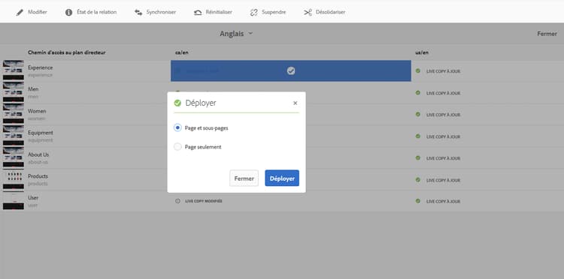Click LIVE COPY À JOUR in Equipment row
Image resolution: width=564 pixels, height=279 pixels.
coord(443,136)
